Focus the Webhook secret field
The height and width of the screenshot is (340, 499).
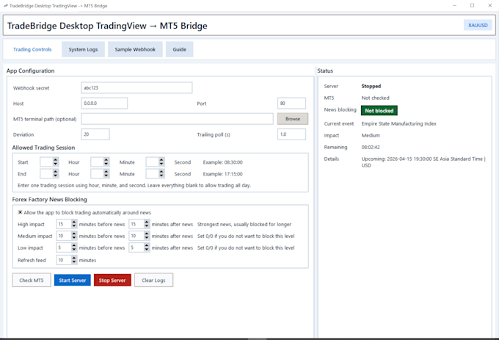click(136, 88)
